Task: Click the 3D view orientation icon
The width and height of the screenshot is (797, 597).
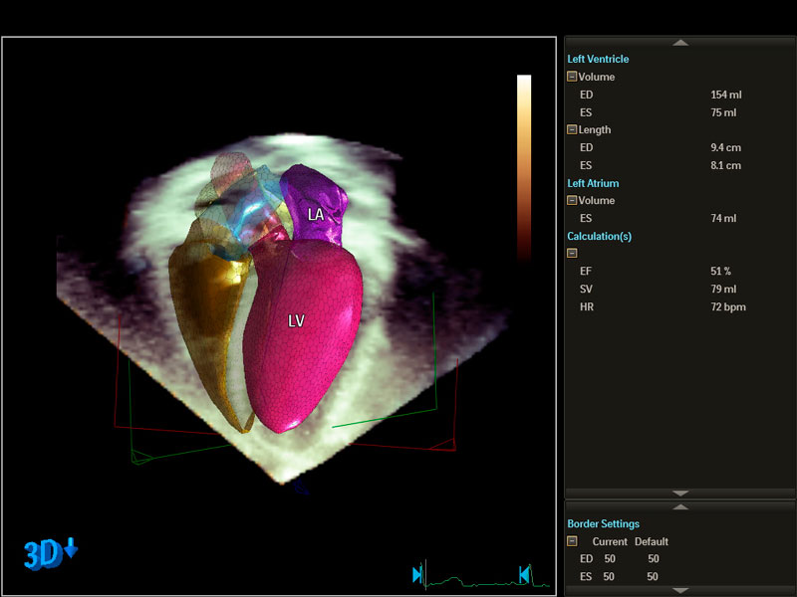Action: 51,553
